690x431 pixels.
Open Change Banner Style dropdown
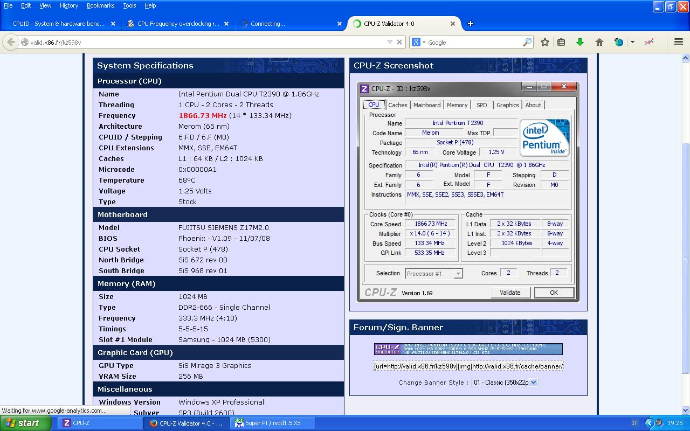pyautogui.click(x=505, y=383)
